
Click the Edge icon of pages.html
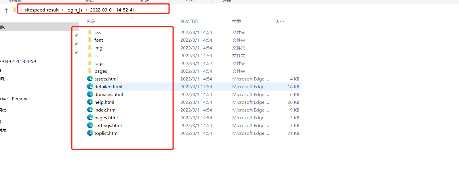tap(90, 117)
